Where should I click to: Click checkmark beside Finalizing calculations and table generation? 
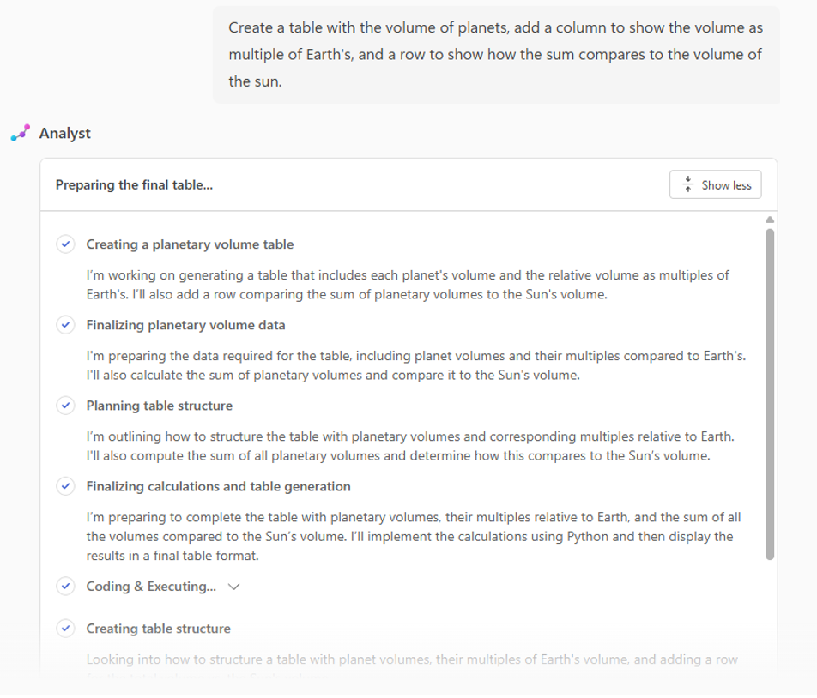click(x=65, y=486)
